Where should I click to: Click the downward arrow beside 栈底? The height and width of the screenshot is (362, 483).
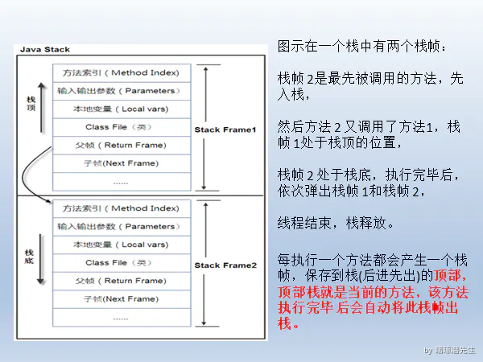[x=40, y=259]
